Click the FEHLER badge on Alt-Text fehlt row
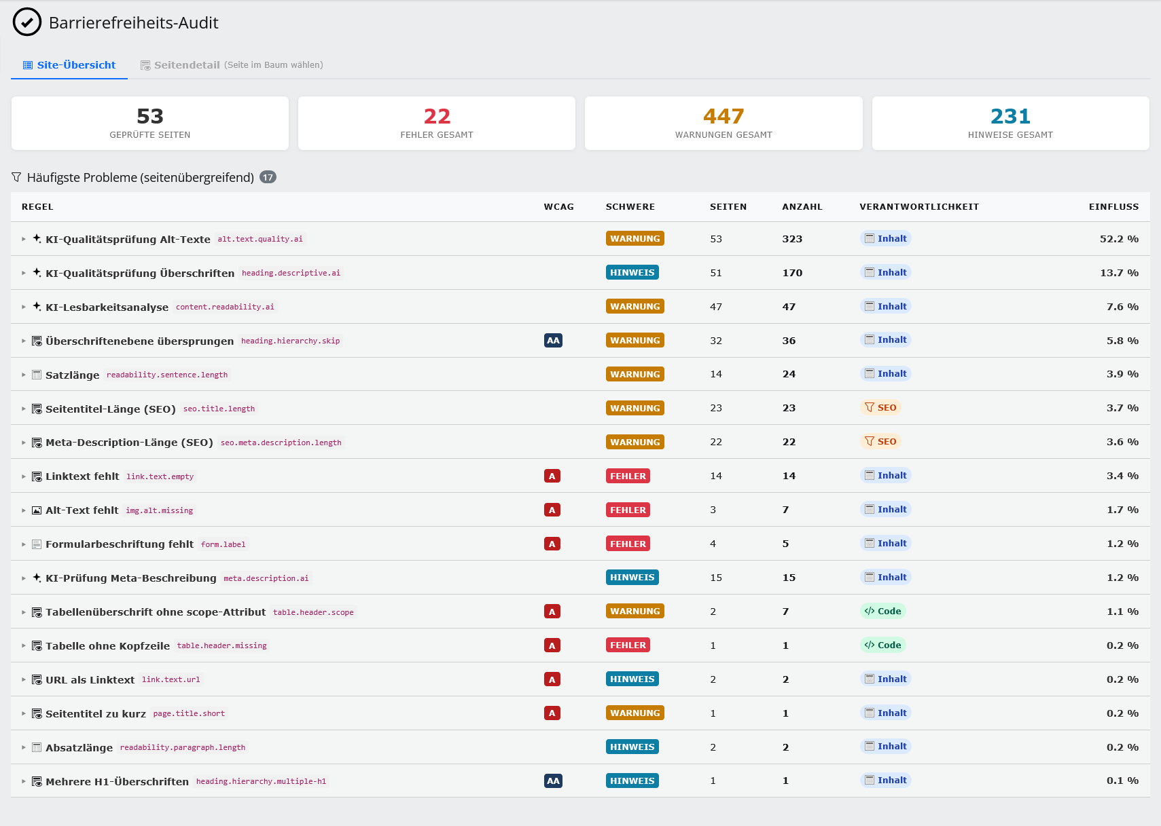 [628, 510]
